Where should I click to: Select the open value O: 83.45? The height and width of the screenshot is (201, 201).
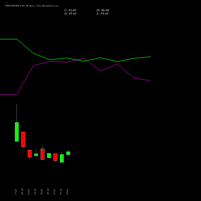tap(70, 14)
